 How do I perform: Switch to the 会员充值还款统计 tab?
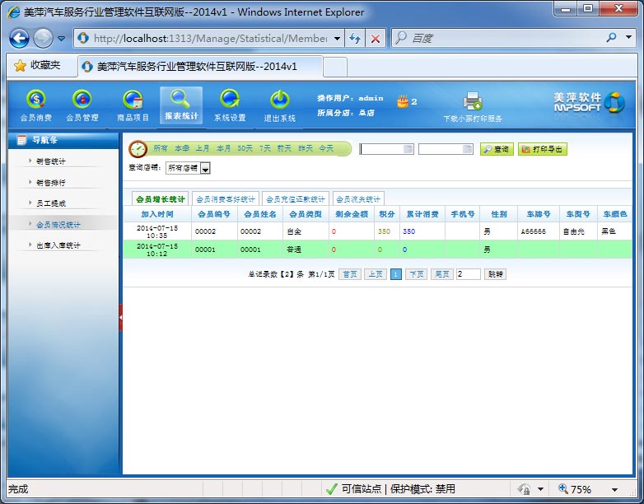(x=295, y=199)
